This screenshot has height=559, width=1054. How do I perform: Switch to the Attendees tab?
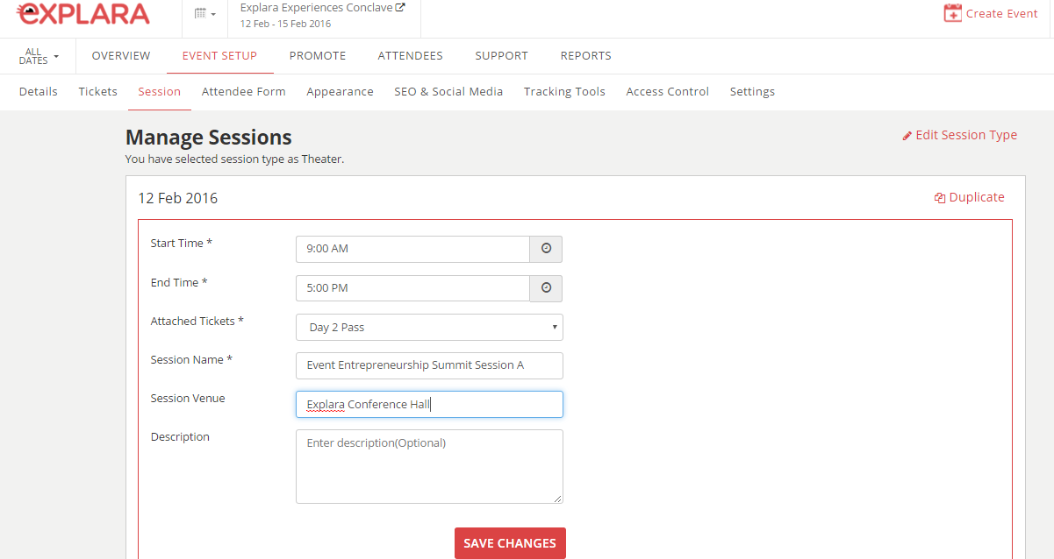(x=411, y=56)
